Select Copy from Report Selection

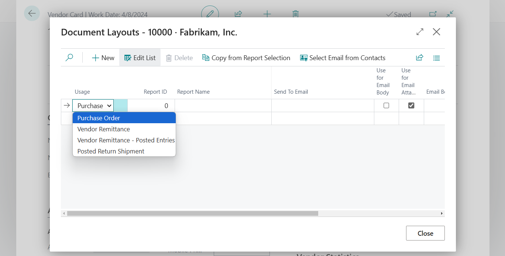point(246,58)
